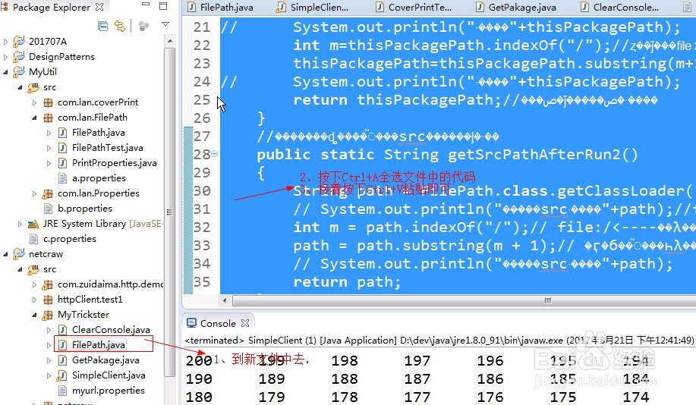Click console value 200

[198, 361]
